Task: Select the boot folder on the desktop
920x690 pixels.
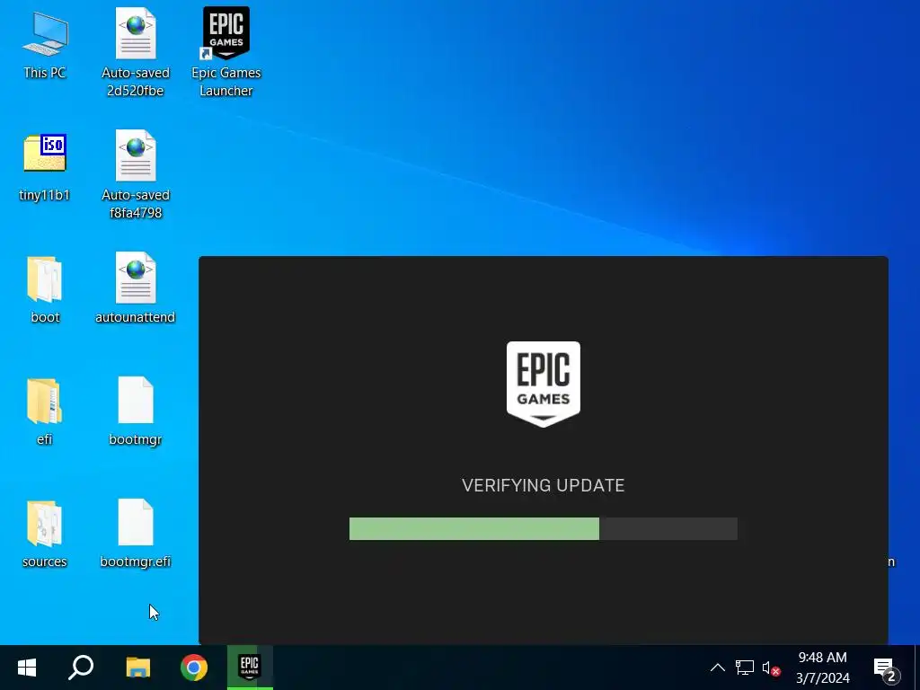Action: [45, 290]
